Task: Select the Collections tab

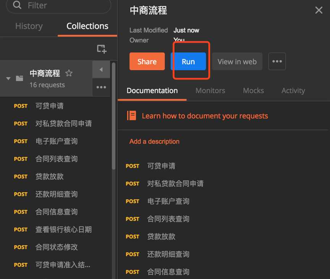Action: (x=87, y=26)
